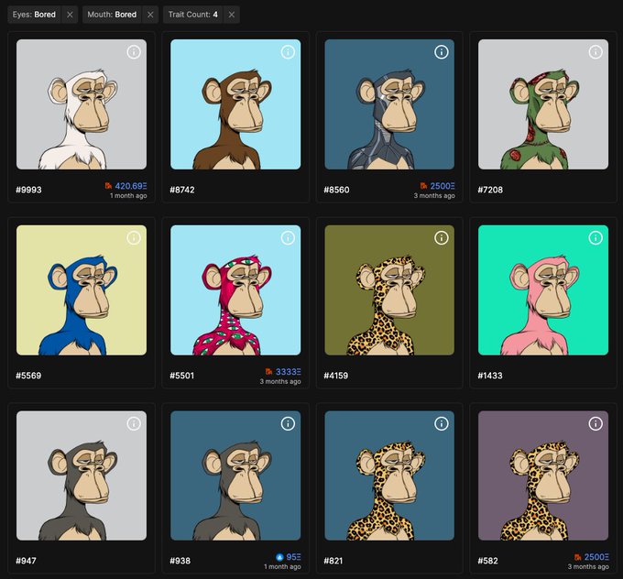
Task: Open info icon on ape #8742
Action: [288, 51]
